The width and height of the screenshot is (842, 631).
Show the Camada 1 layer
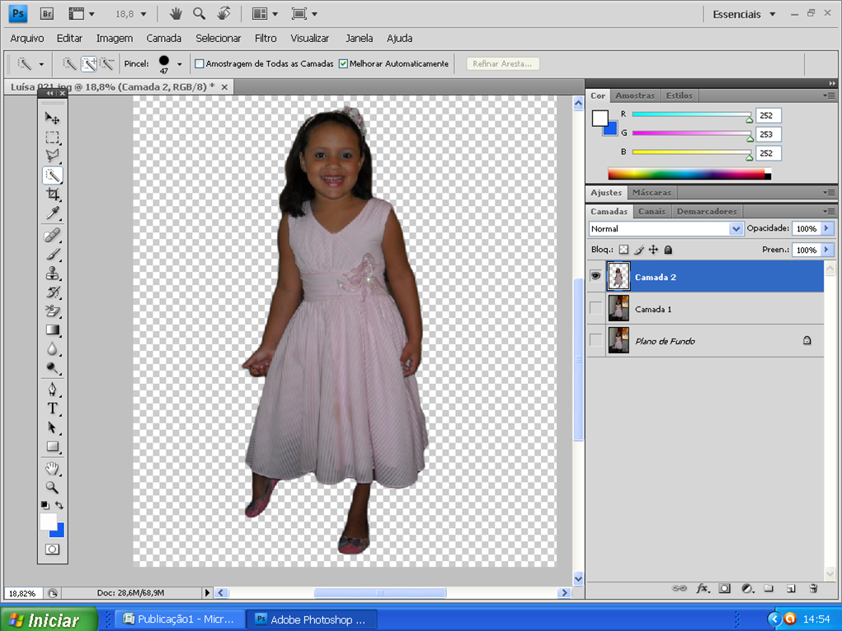tap(595, 308)
